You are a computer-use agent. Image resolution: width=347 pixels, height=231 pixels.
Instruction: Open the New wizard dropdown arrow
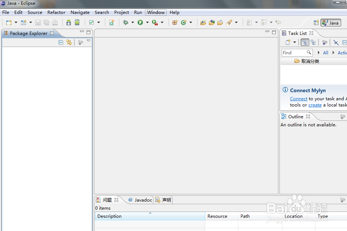click(16, 22)
